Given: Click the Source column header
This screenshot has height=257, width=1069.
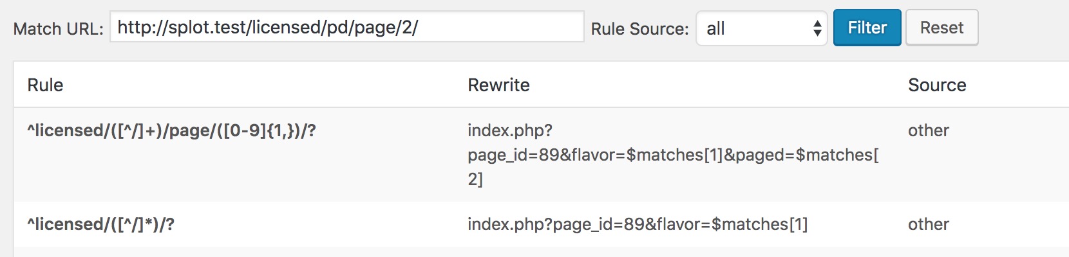Looking at the screenshot, I should tap(936, 85).
